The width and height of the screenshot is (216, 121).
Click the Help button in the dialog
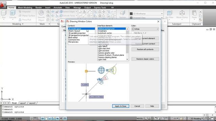(152, 106)
